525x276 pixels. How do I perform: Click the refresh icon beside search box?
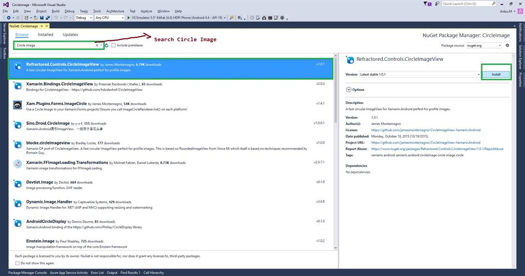click(107, 45)
